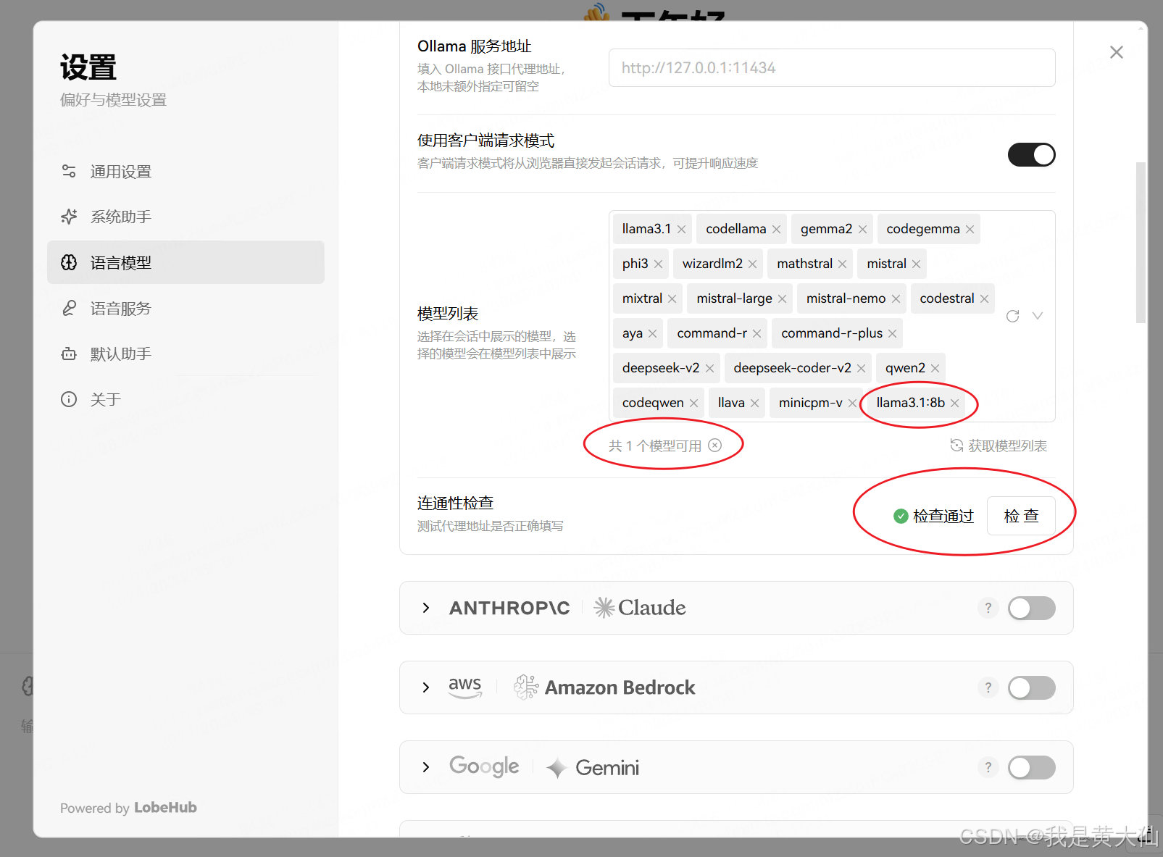The image size is (1163, 857).
Task: Remove the aya model tag
Action: click(652, 333)
